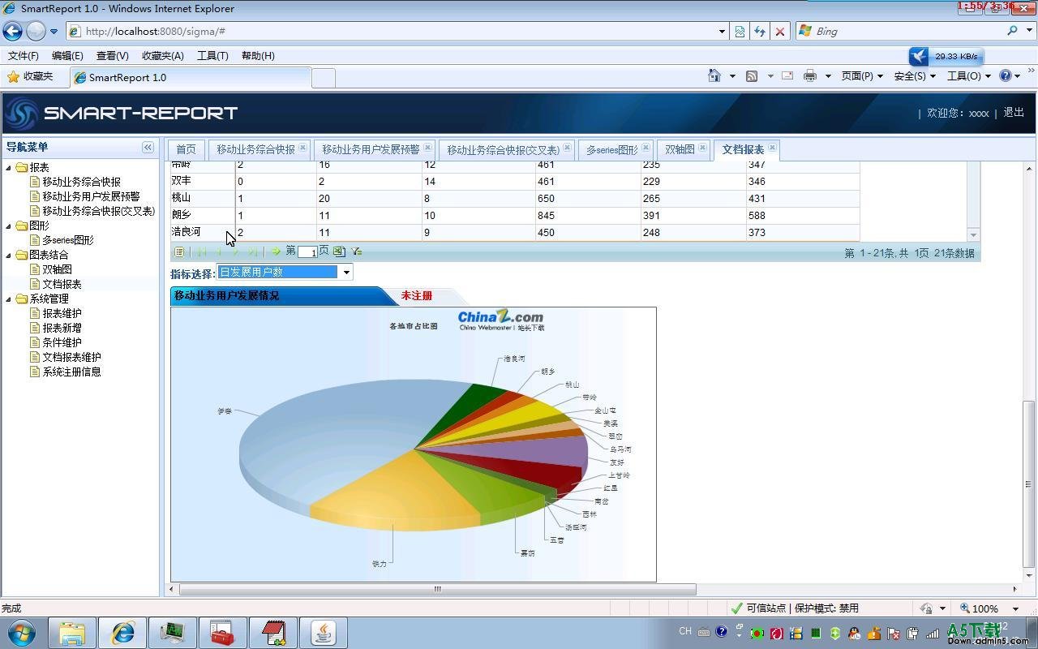Close the 双轴图 tab

pyautogui.click(x=703, y=148)
